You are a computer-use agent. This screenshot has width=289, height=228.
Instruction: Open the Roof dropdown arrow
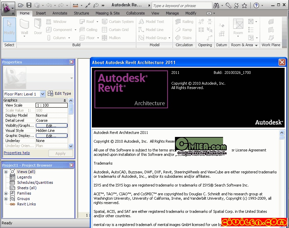[x=97, y=22]
